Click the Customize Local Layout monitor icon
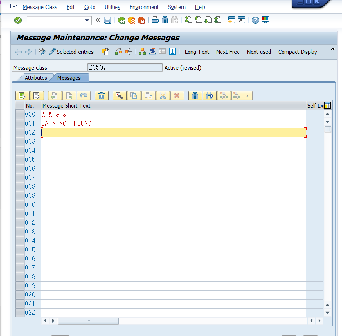The image size is (342, 336). click(265, 20)
